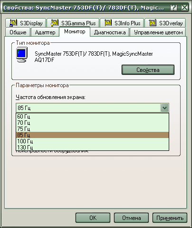Click the S3Overlay tab icon
Image resolution: width=192 pixels, height=228 pixels.
click(x=153, y=23)
